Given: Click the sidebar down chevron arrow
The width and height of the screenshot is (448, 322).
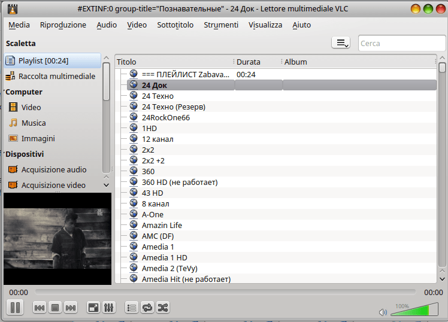Looking at the screenshot, I should coord(106,186).
